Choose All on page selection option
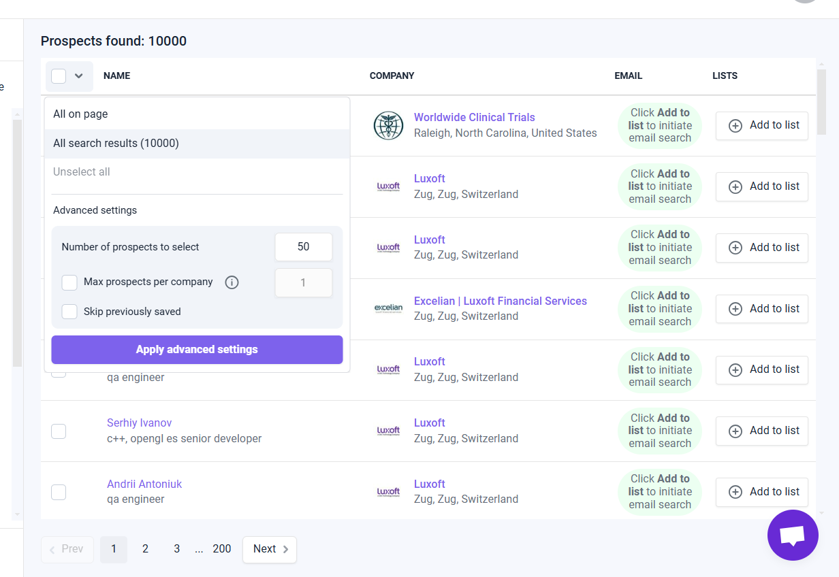This screenshot has width=839, height=577. coord(80,114)
